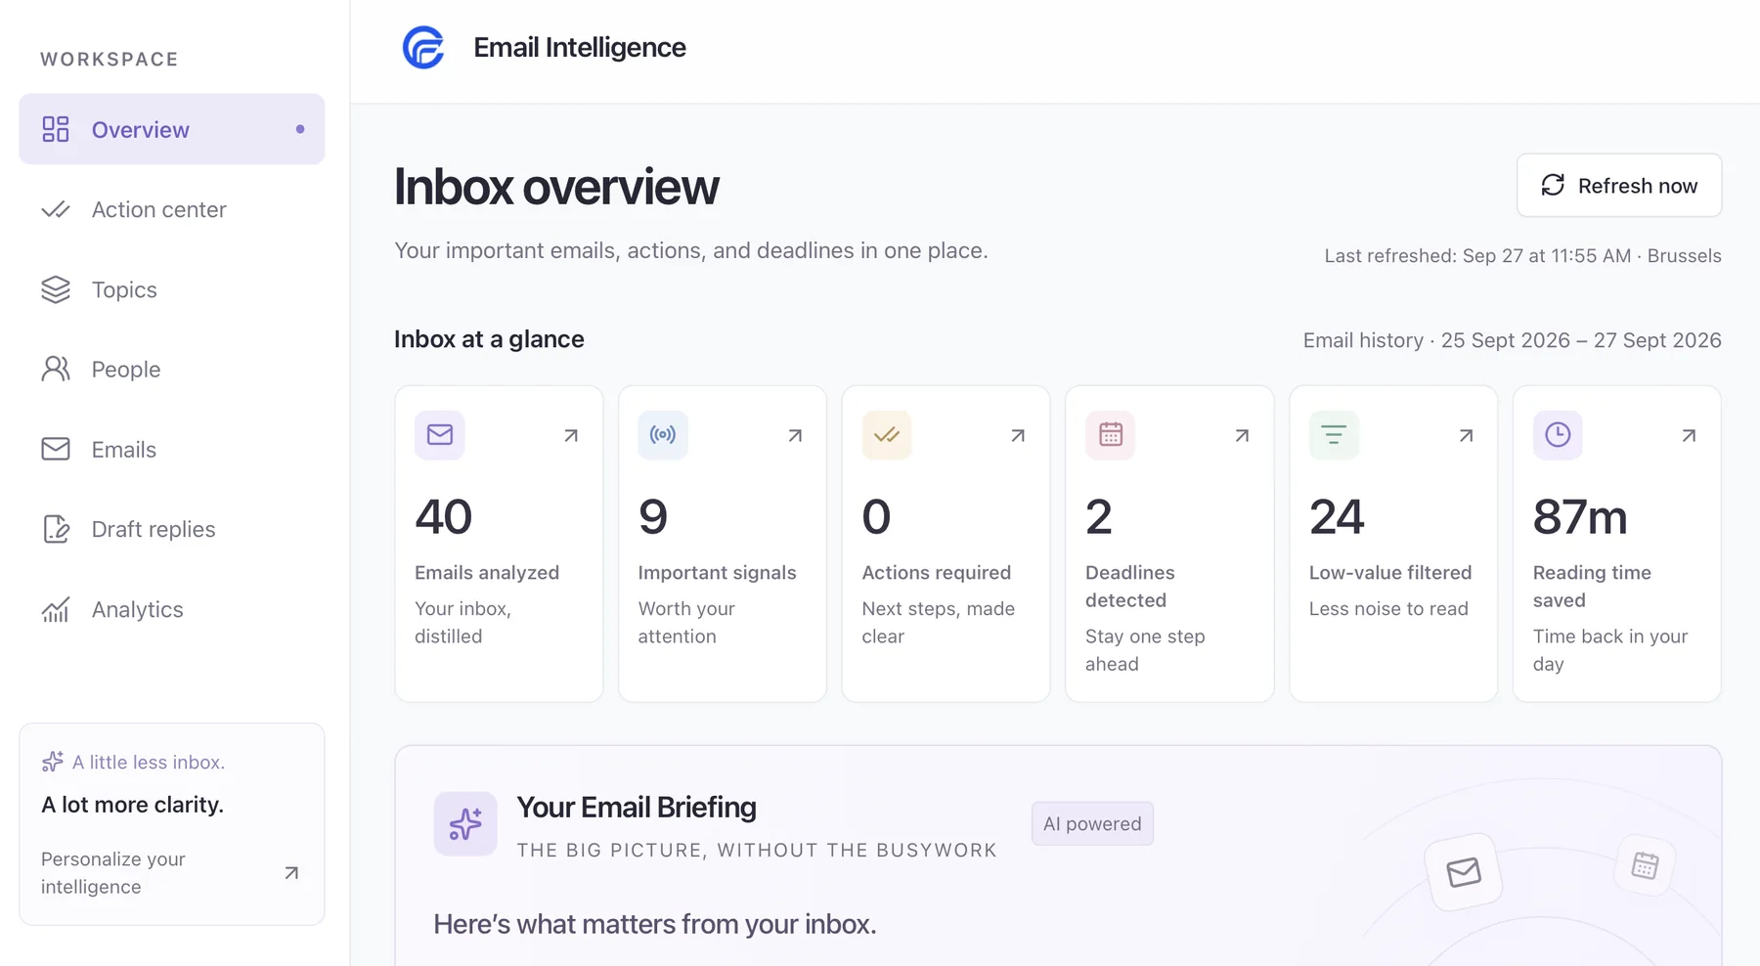1760x966 pixels.
Task: Open the Actions required card arrow
Action: point(1018,435)
